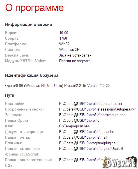Click the program\plugins path
Viewport: 138px width, 169px height.
point(87,143)
